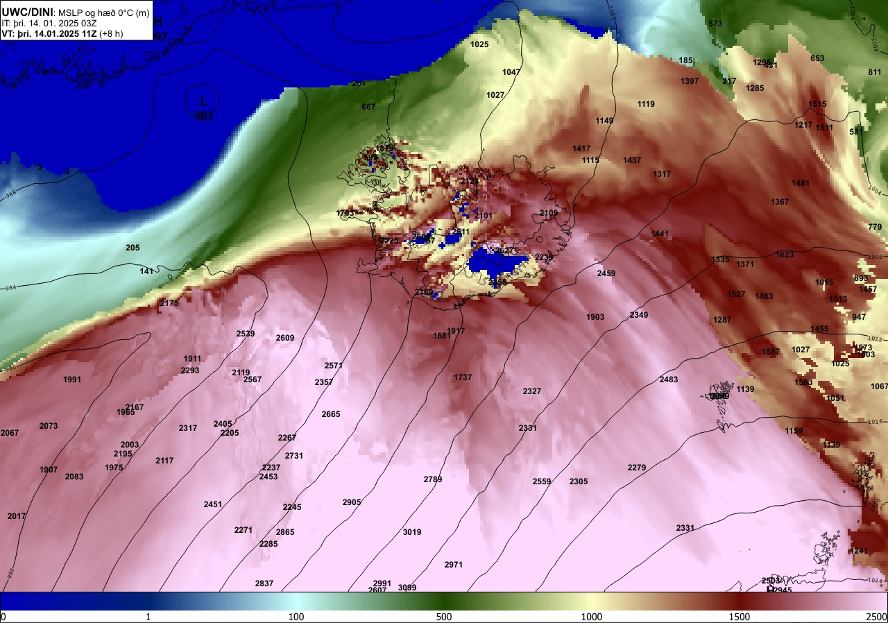The image size is (888, 623).
Task: Click the 2731 height value
Action: point(294,456)
